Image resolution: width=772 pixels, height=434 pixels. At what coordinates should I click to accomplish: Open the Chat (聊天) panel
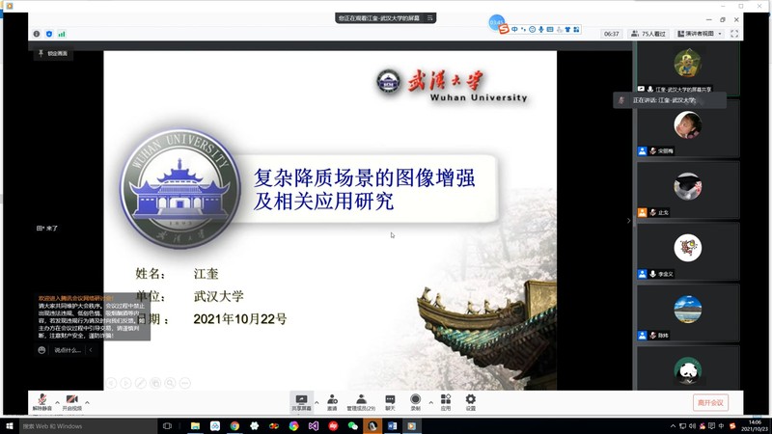[x=391, y=401]
